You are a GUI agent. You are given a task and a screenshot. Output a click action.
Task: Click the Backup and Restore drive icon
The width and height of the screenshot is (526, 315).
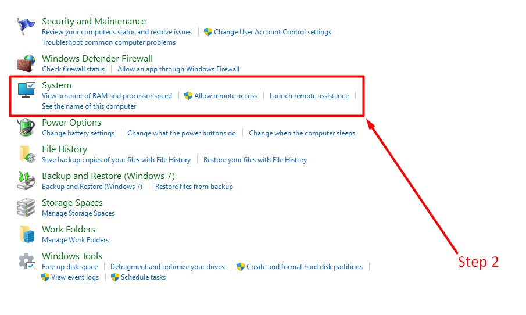coord(26,181)
